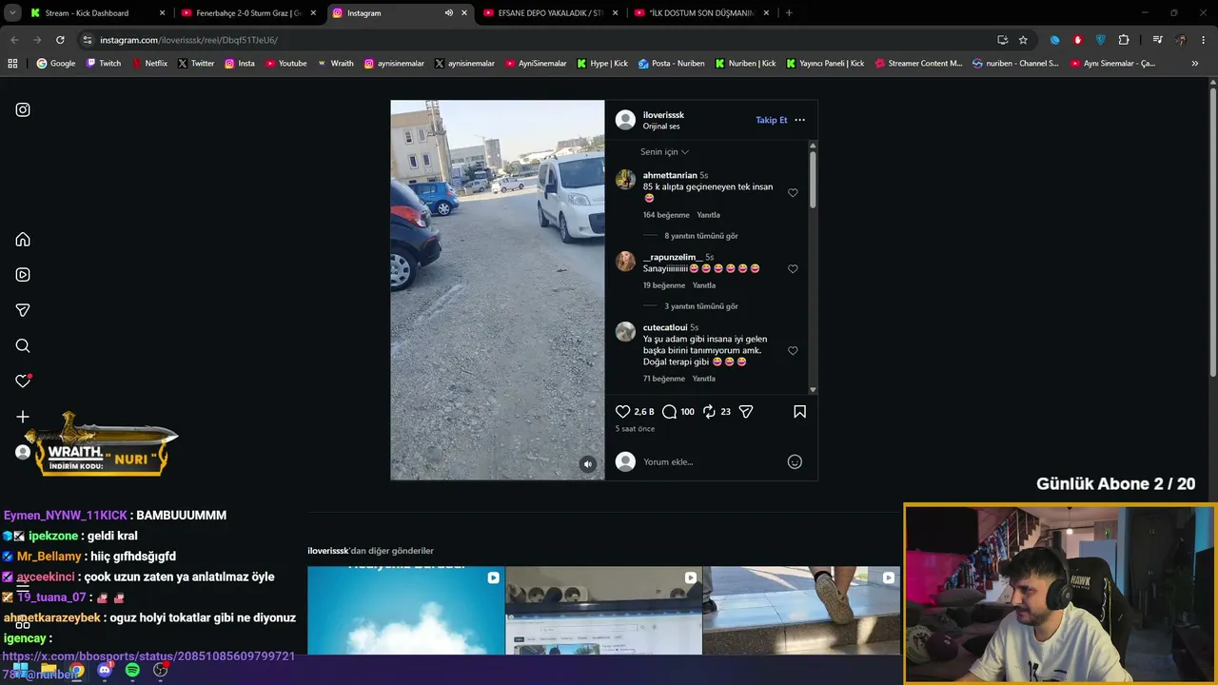Open the Yayıncı Paneli | Kick bookmark
This screenshot has width=1218, height=685.
point(825,64)
